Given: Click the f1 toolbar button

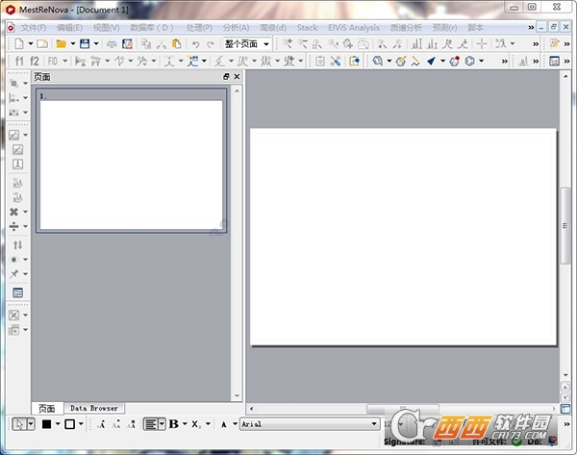Looking at the screenshot, I should [19, 62].
